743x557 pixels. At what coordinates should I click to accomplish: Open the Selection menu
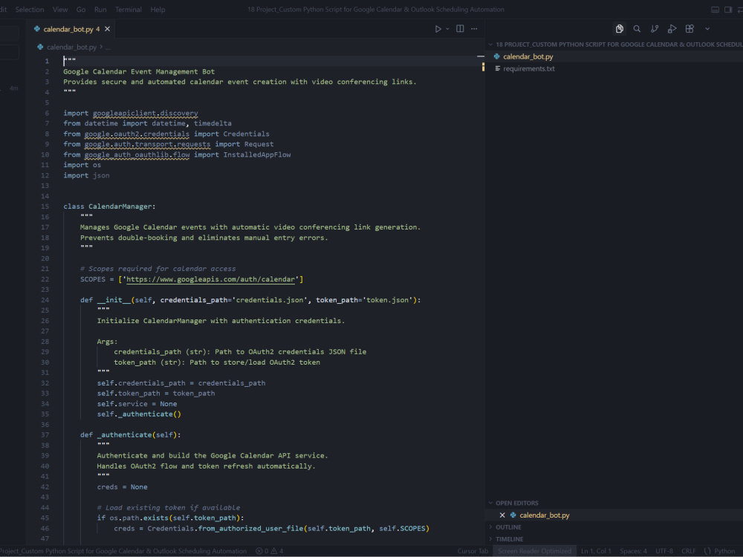(x=30, y=10)
